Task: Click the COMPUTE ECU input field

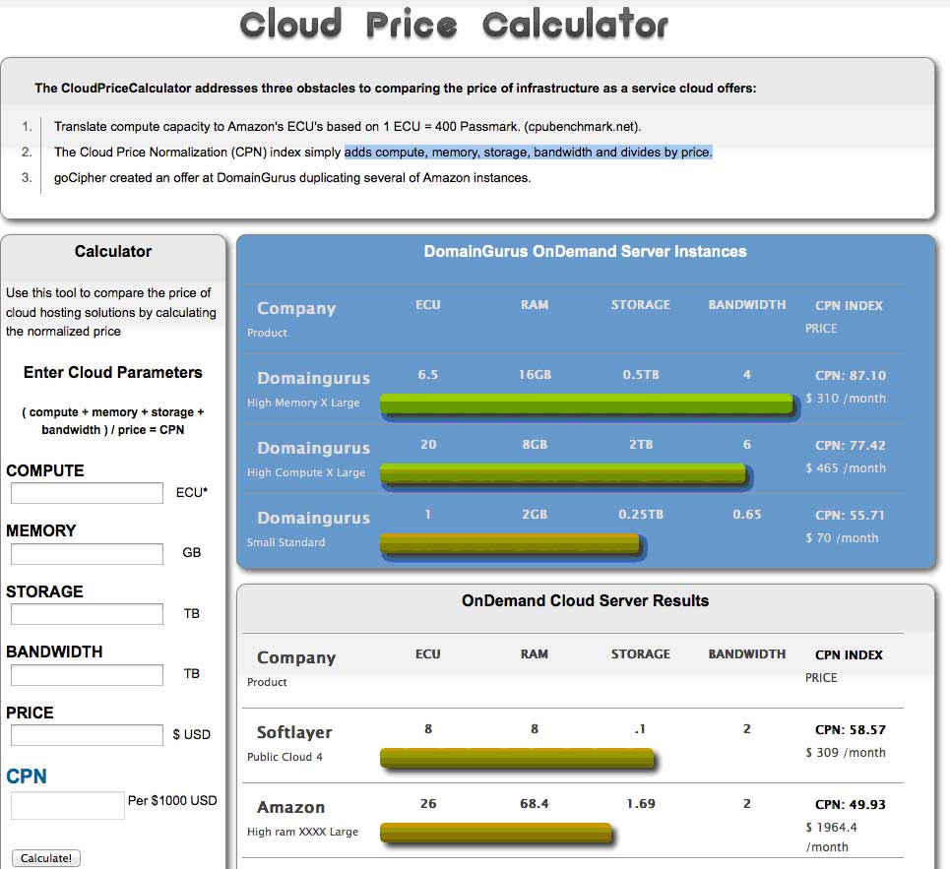Action: (x=87, y=493)
